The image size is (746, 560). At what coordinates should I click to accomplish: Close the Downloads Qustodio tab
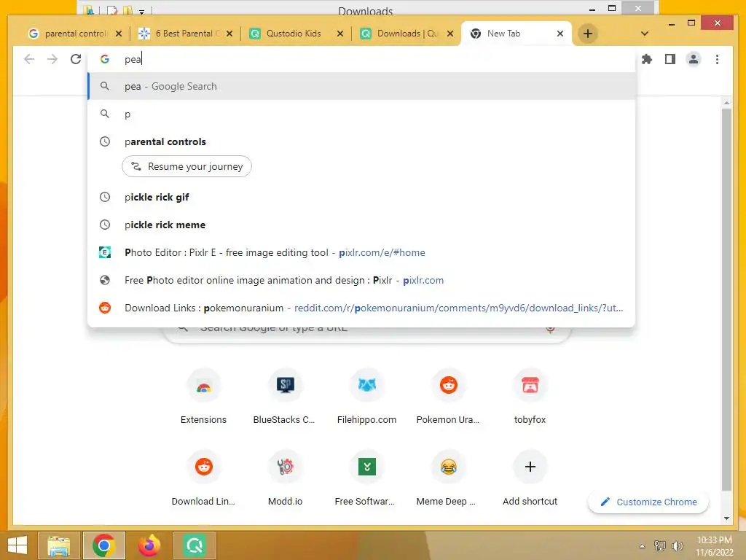pos(450,34)
